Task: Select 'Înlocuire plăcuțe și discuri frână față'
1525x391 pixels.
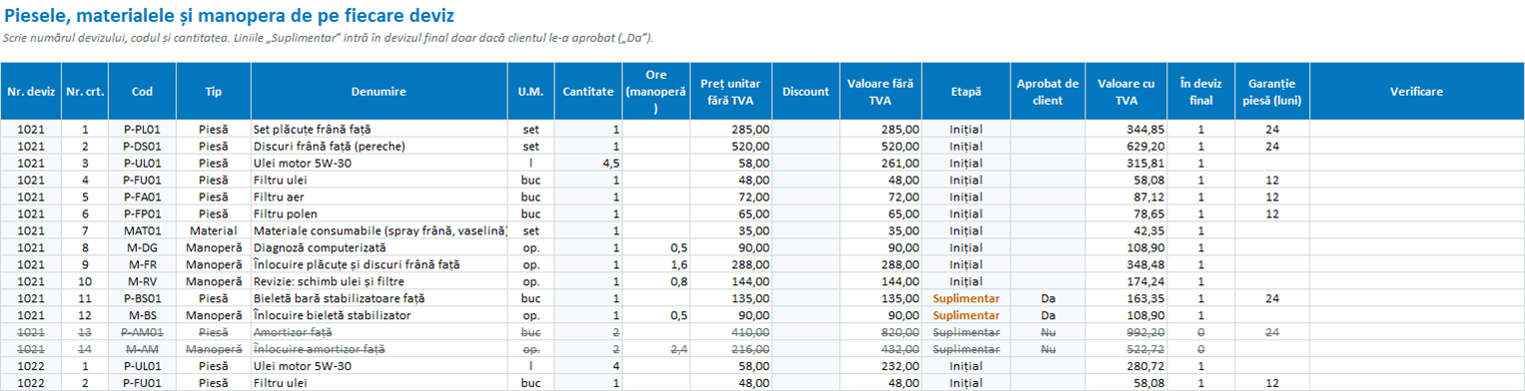Action: point(379,264)
